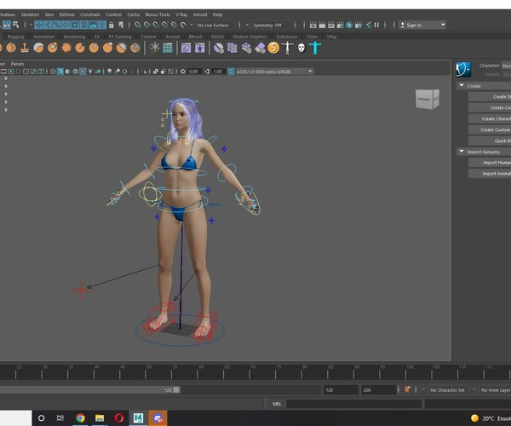Screen dimensions: 511x426
Task: Open the Constrain menu
Action: tap(90, 14)
